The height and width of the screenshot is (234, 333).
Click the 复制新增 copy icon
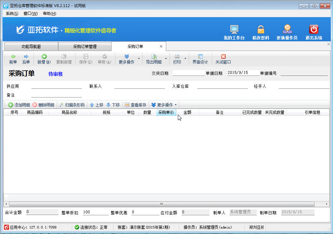[64, 56]
